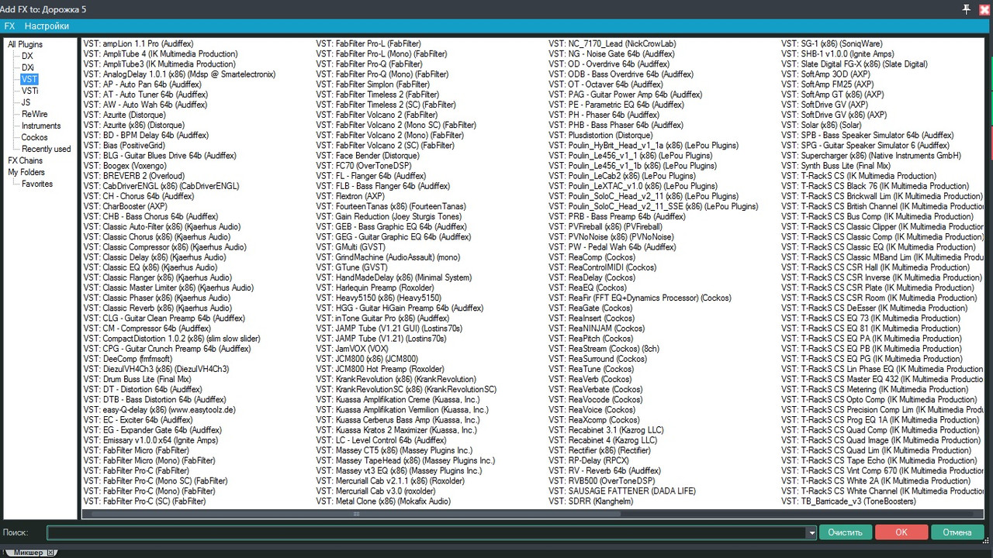The height and width of the screenshot is (558, 993).
Task: Select VST: ReaGate (Cockos)
Action: click(590, 308)
